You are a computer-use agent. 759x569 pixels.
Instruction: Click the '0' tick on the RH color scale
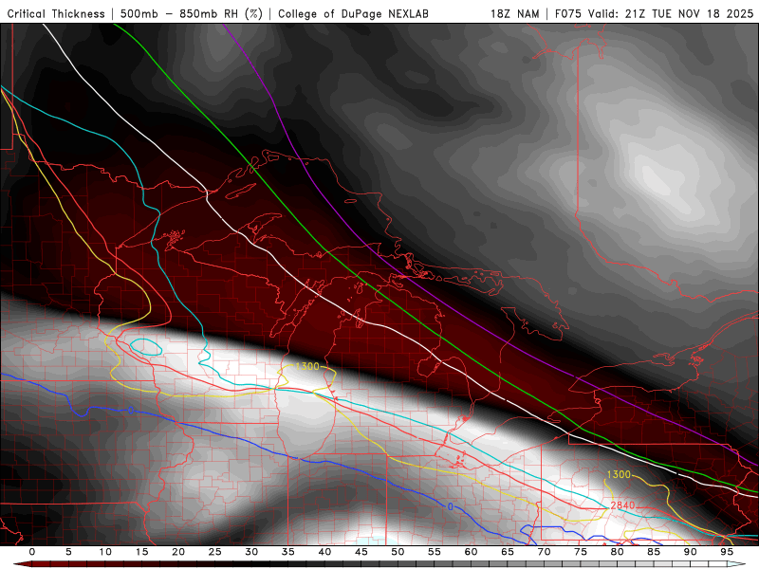point(32,552)
